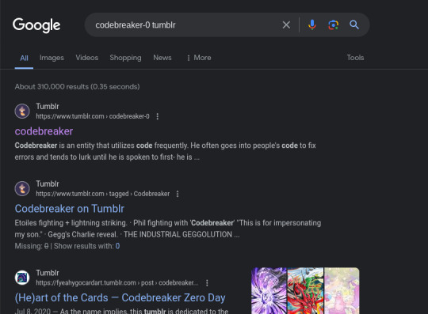Click Tumblr favicon of codebreaker-0 result
Viewport: 428px width, 314px height.
tap(22, 111)
